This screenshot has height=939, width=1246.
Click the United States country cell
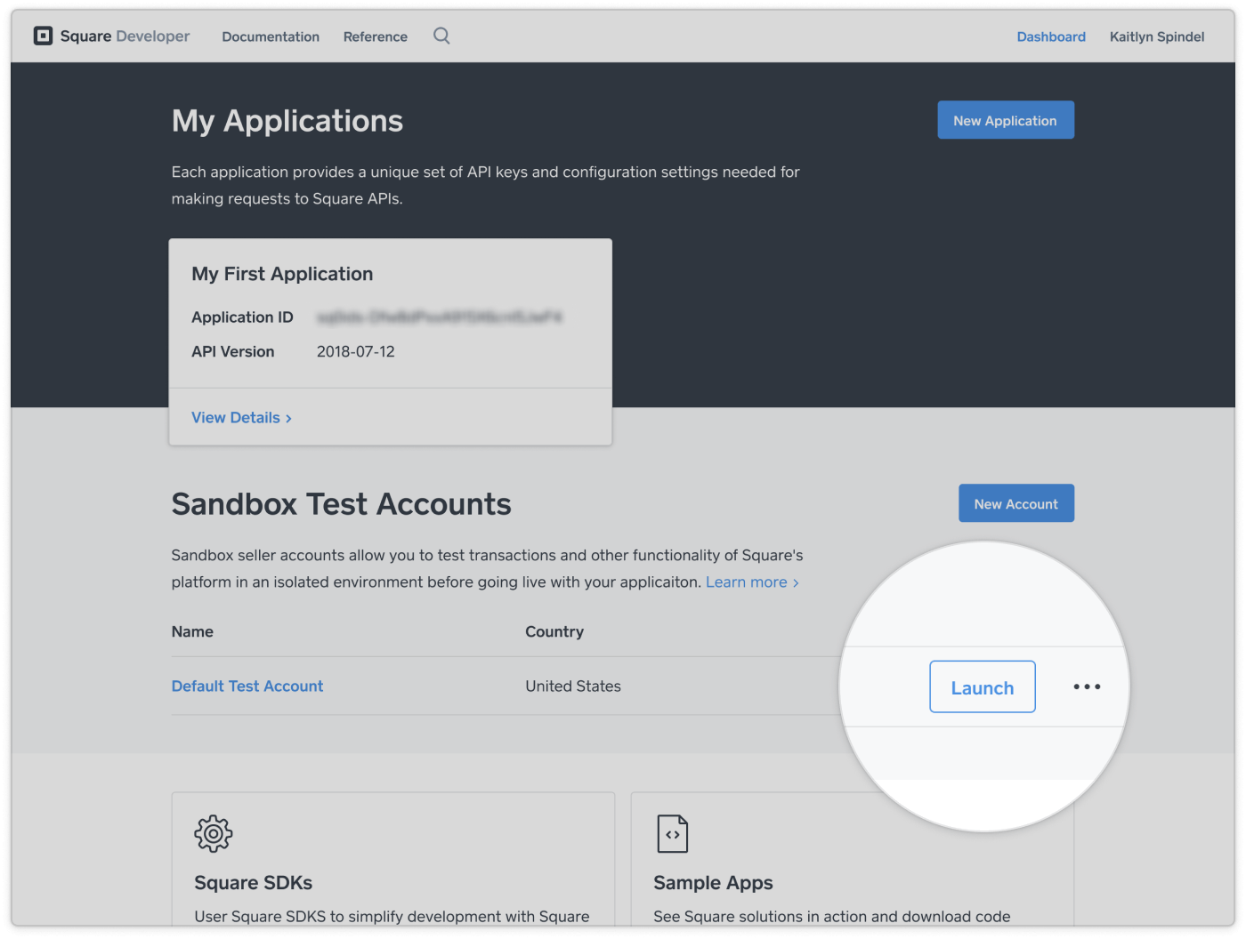[573, 686]
